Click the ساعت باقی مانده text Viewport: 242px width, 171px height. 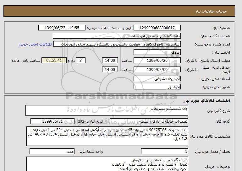(26, 61)
